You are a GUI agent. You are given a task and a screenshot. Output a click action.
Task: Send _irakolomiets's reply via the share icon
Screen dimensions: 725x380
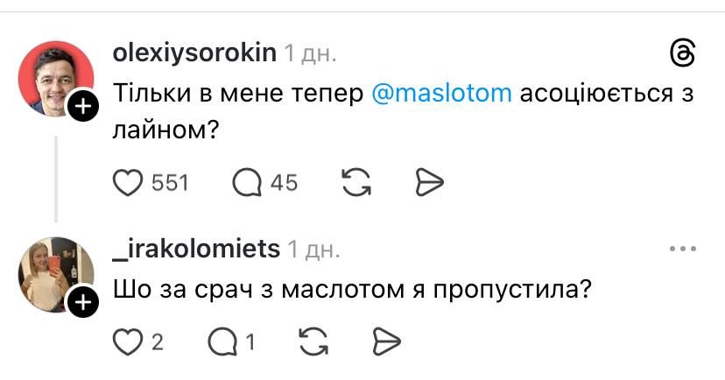[386, 341]
